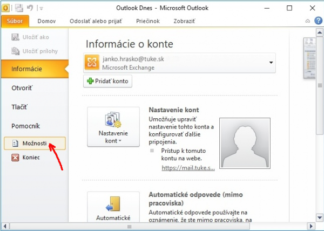Click the horizontal scrollbar left arrow

pos(5,226)
